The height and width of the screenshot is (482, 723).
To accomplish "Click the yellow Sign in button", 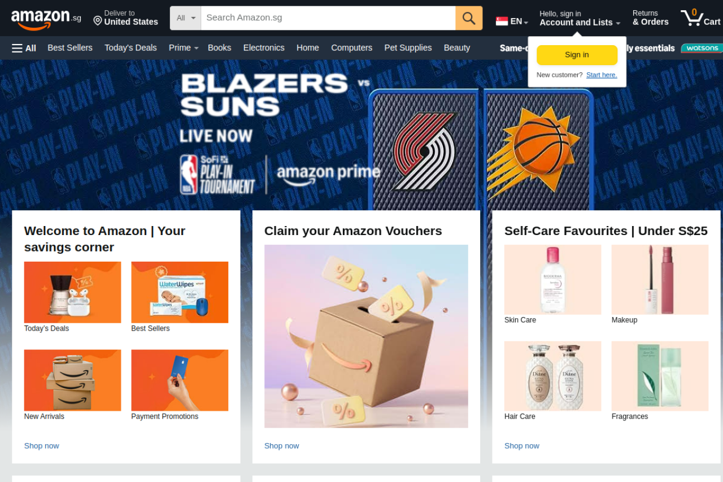I will pyautogui.click(x=577, y=55).
